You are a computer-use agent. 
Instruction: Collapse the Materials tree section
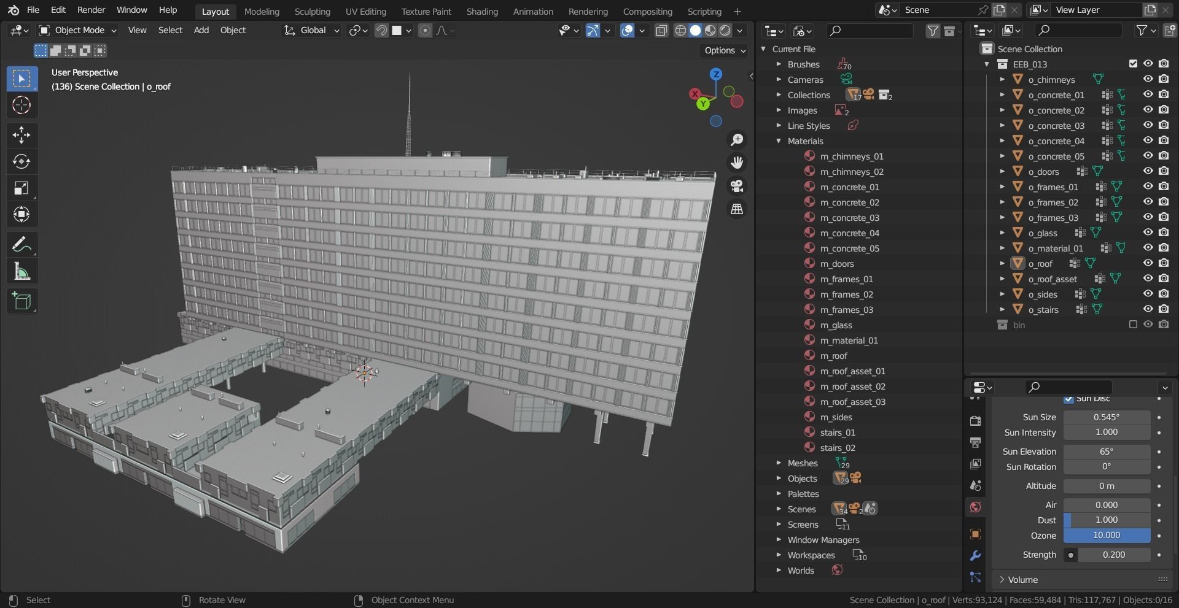click(x=779, y=141)
